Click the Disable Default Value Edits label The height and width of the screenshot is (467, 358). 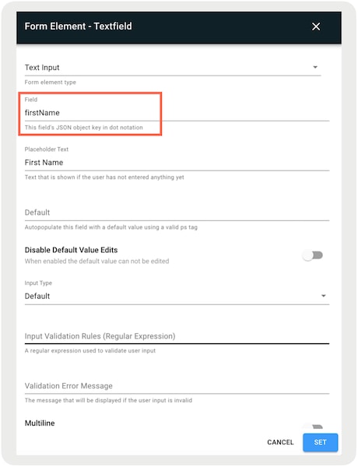71,250
